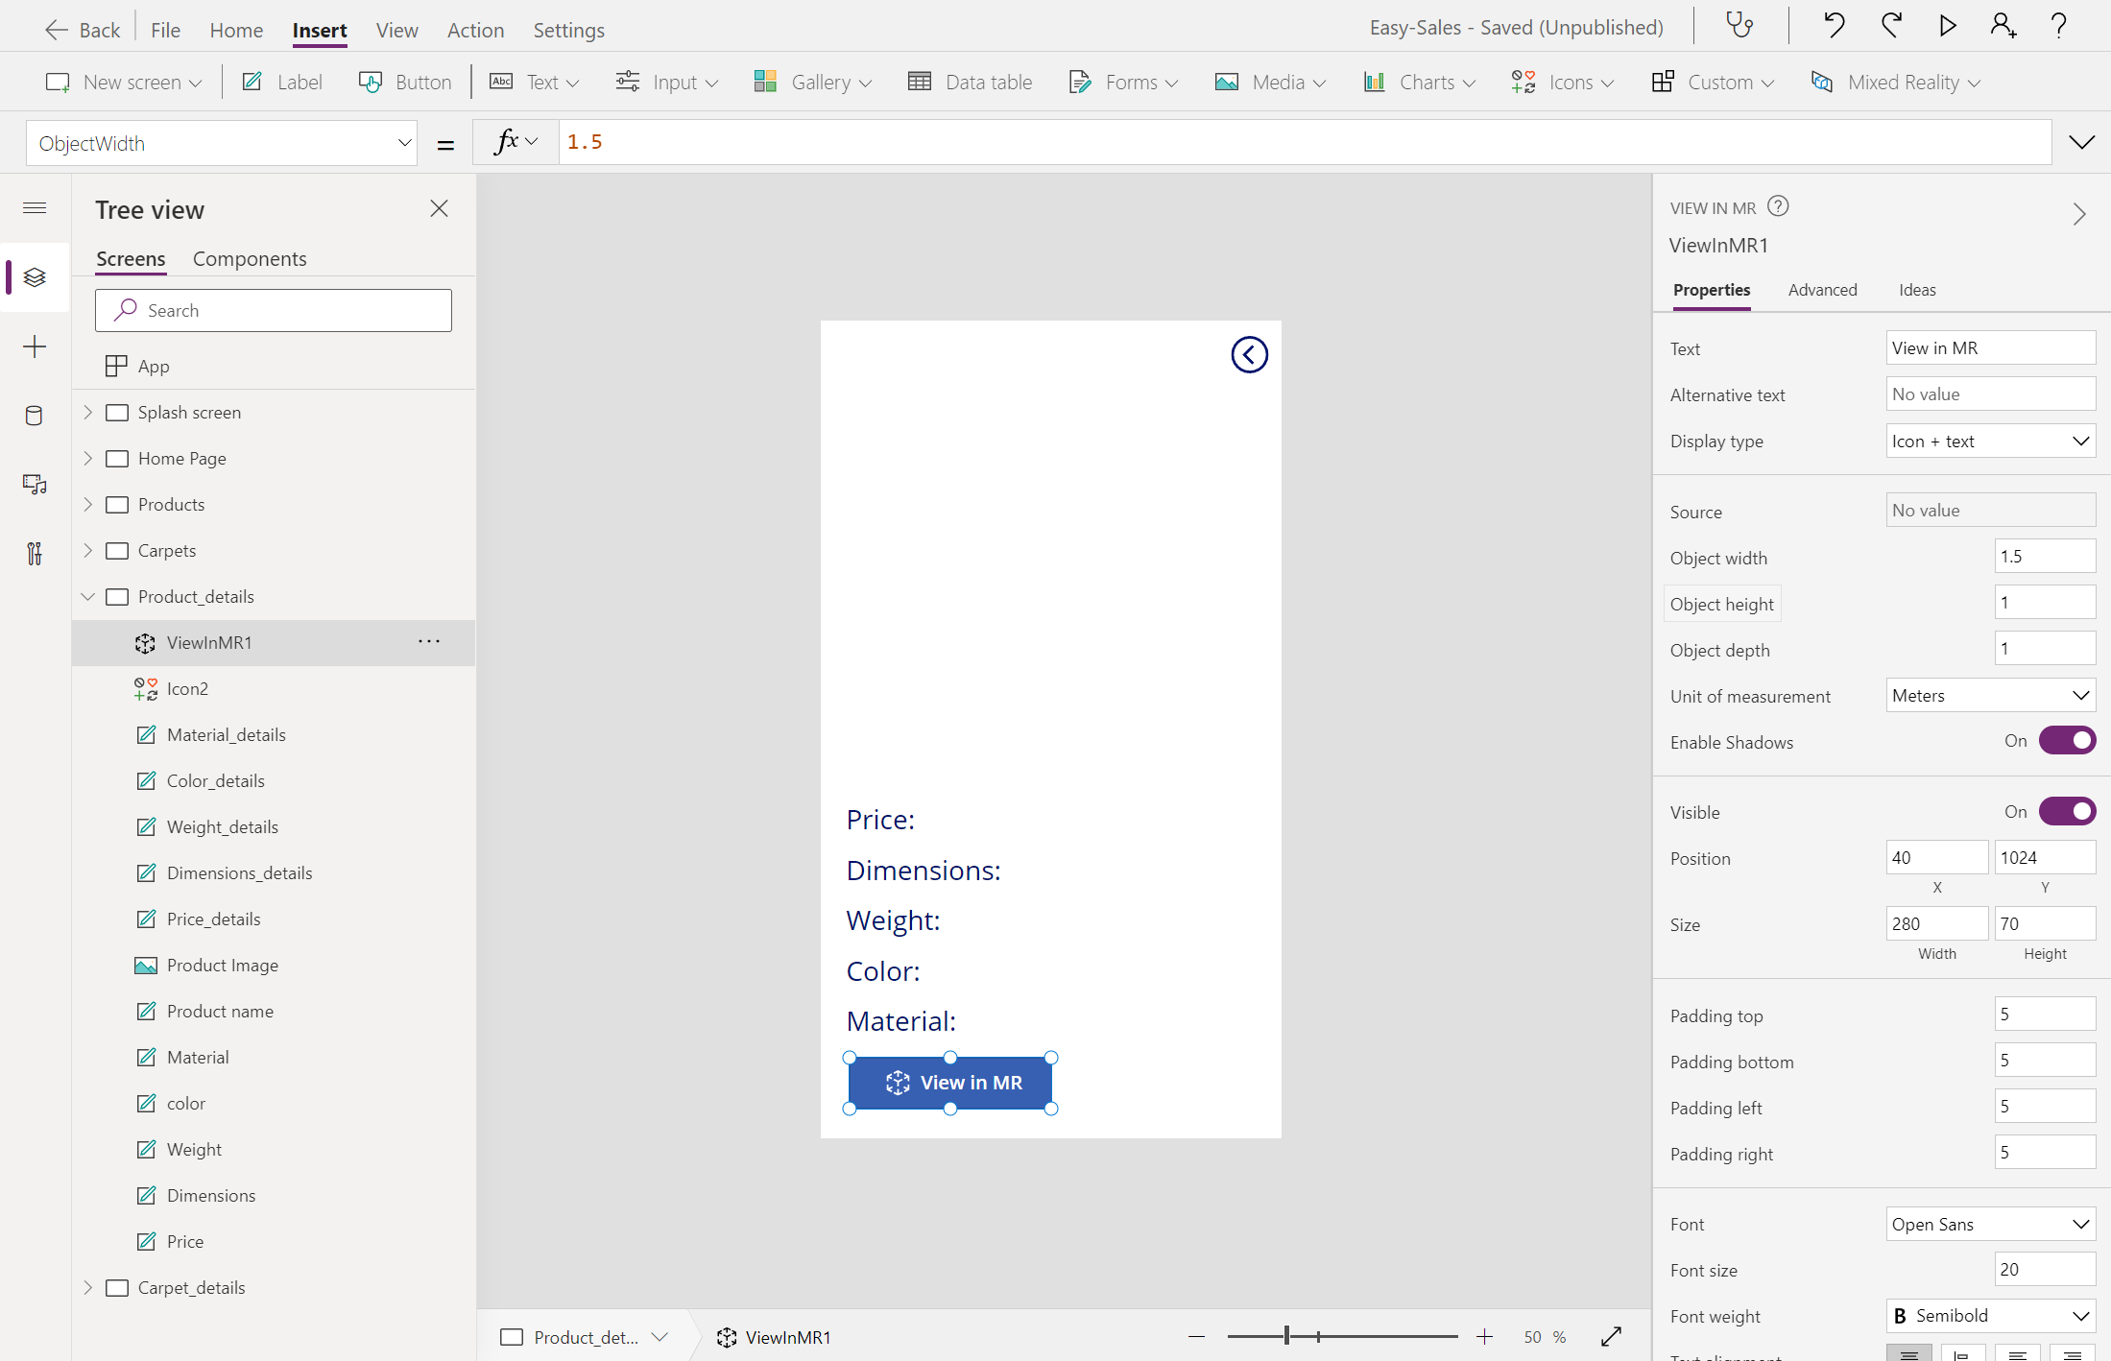Click the zoom slider handle
The image size is (2111, 1361).
pyautogui.click(x=1286, y=1336)
